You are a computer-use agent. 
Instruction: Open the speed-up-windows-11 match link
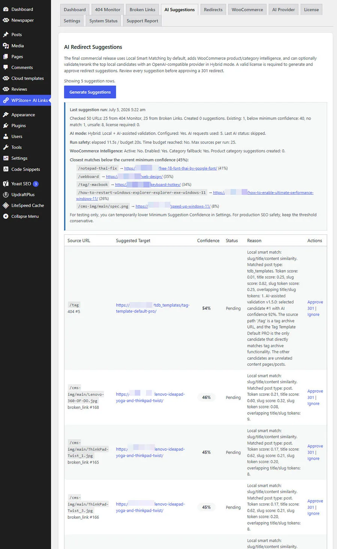tap(173, 206)
